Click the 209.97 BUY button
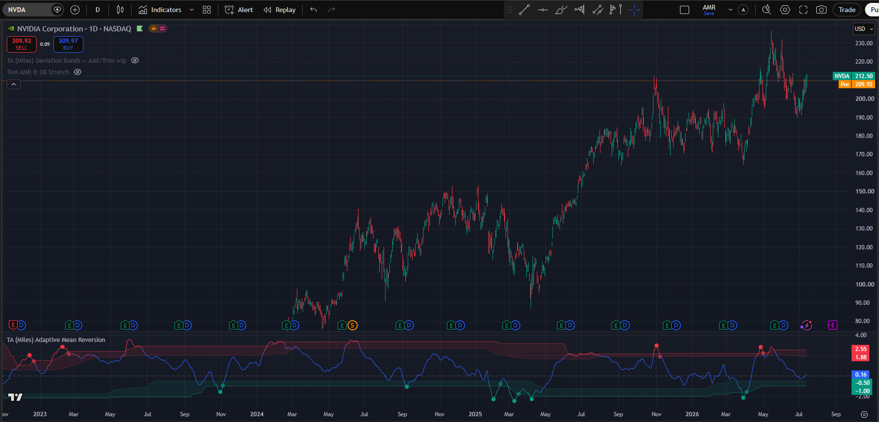Image resolution: width=879 pixels, height=422 pixels. pos(68,44)
